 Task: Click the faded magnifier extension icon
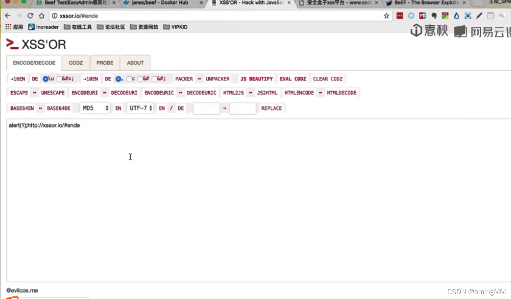pos(501,16)
